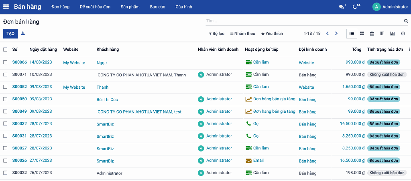Toggle the select-all header checkbox

[5, 49]
